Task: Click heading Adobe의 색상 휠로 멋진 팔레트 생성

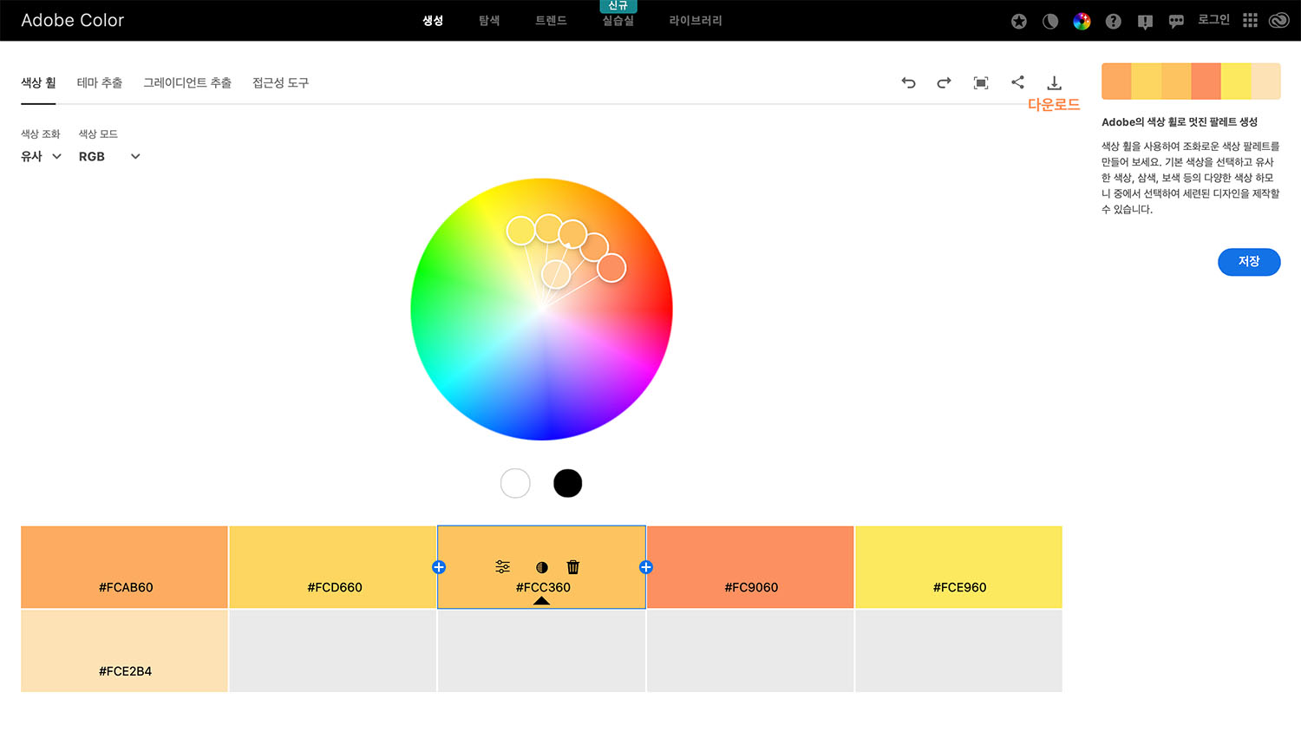Action: [1180, 122]
